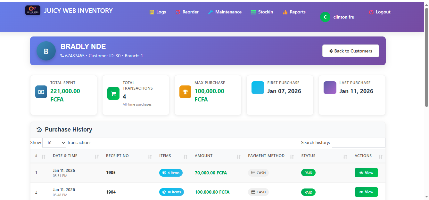The width and height of the screenshot is (429, 200).
Task: Click the shopping cart icon on Total Transactions
Action: click(x=113, y=93)
